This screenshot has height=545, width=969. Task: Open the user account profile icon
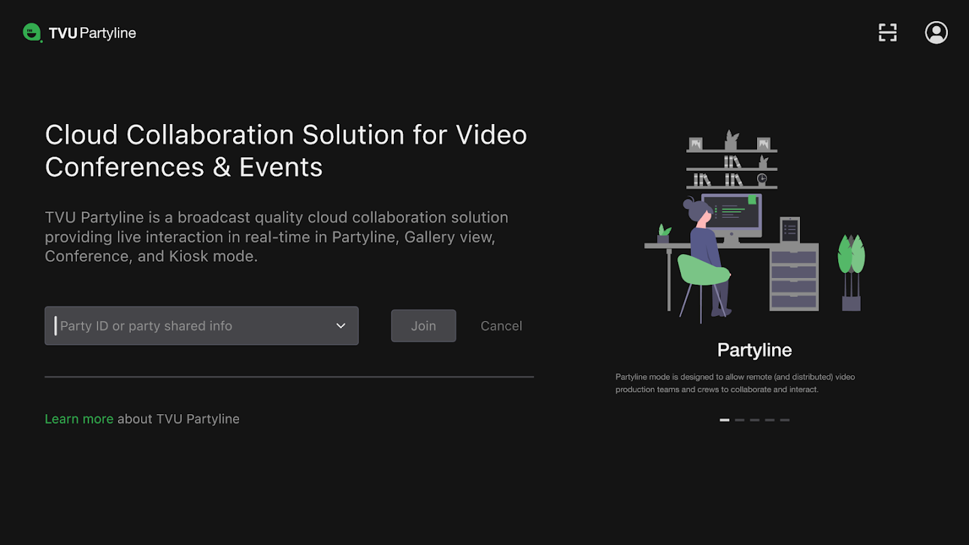936,33
